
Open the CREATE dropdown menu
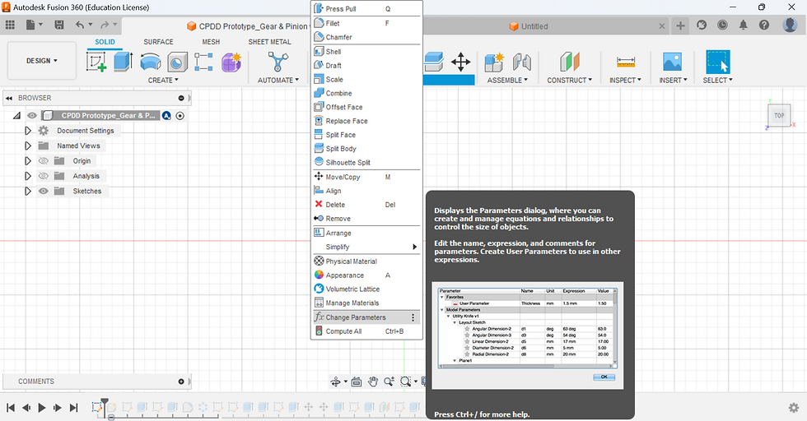163,81
